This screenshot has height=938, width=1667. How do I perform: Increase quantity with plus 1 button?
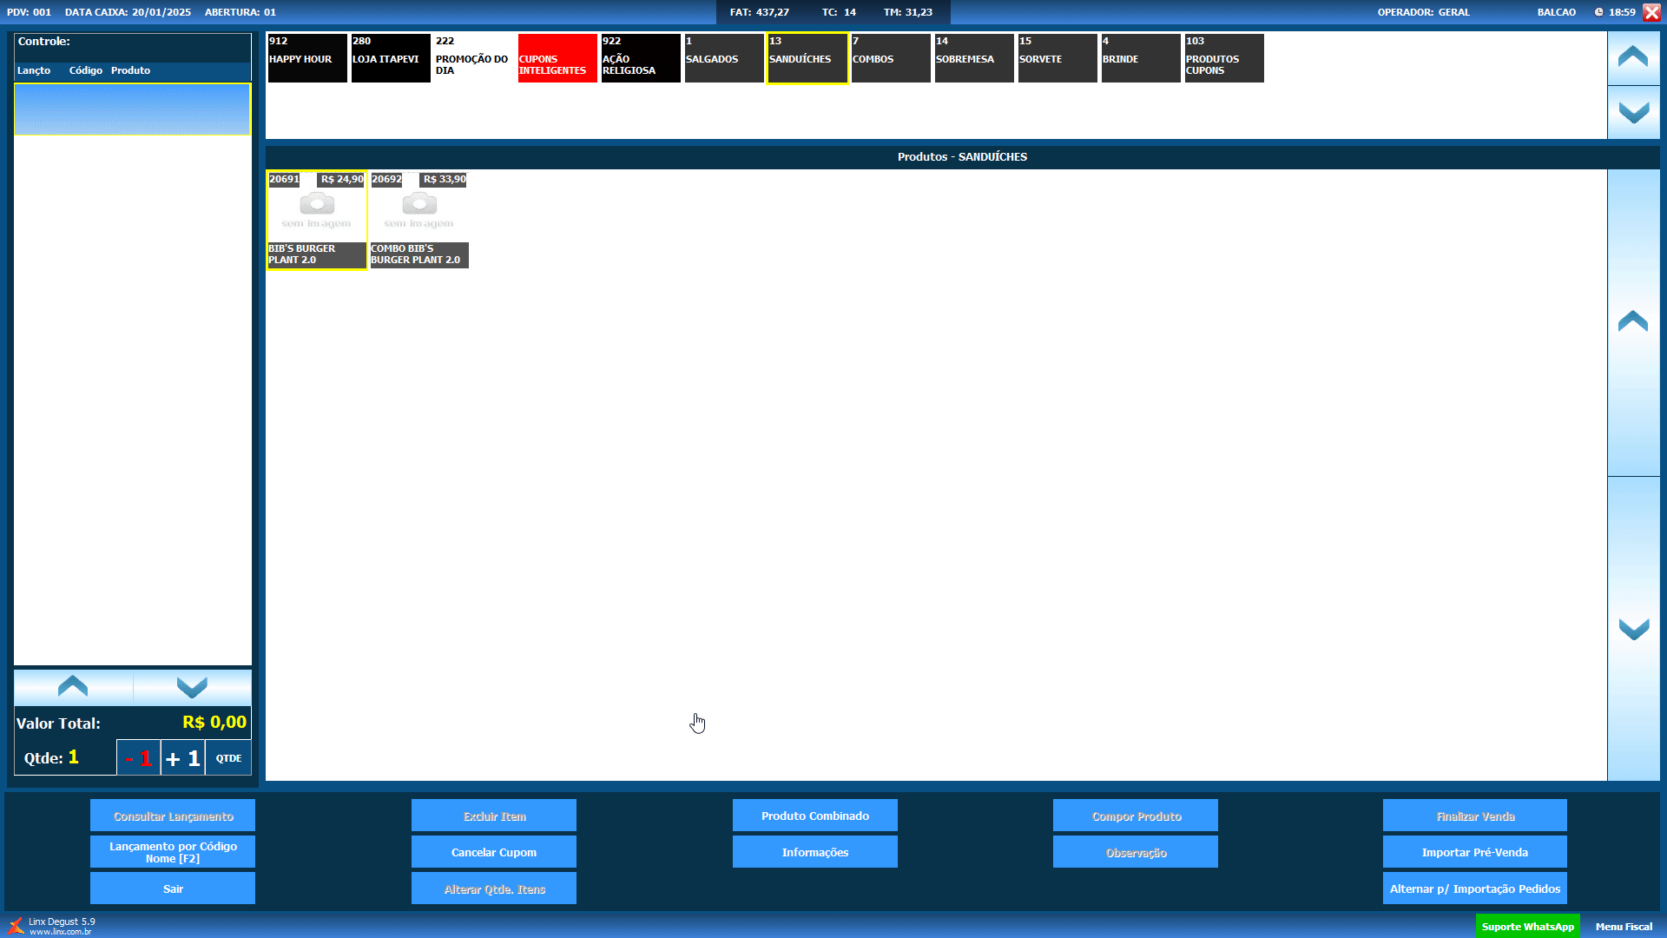(x=183, y=758)
